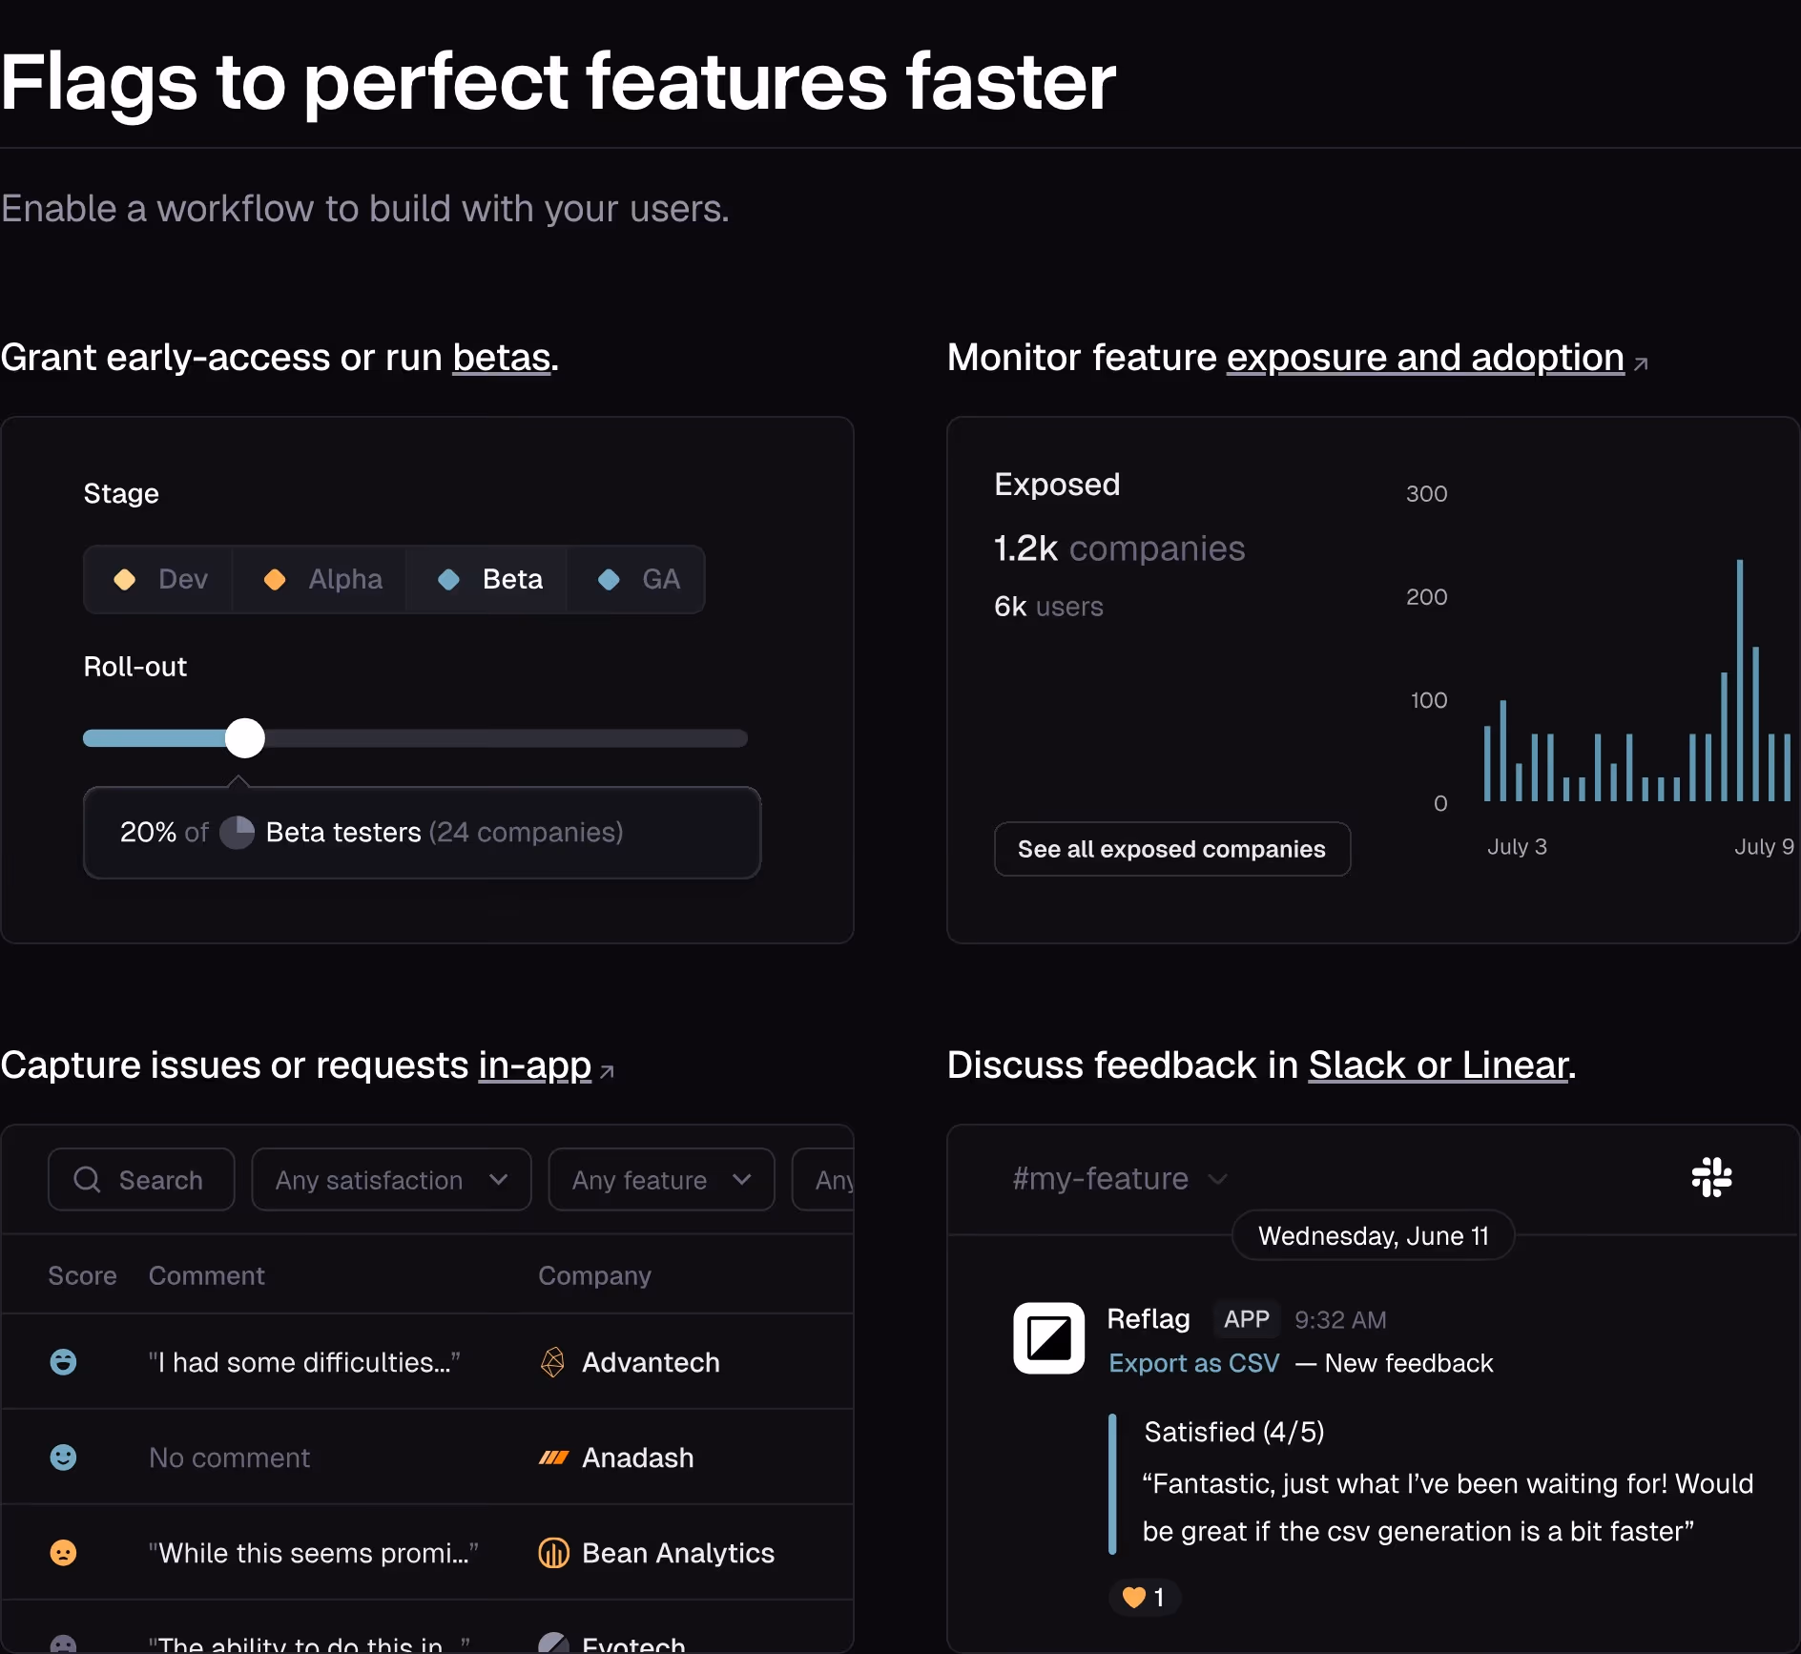This screenshot has width=1801, height=1654.
Task: Click the Search input field
Action: click(x=141, y=1180)
